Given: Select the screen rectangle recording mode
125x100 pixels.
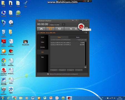Looking at the screenshot, I should pos(50,29).
